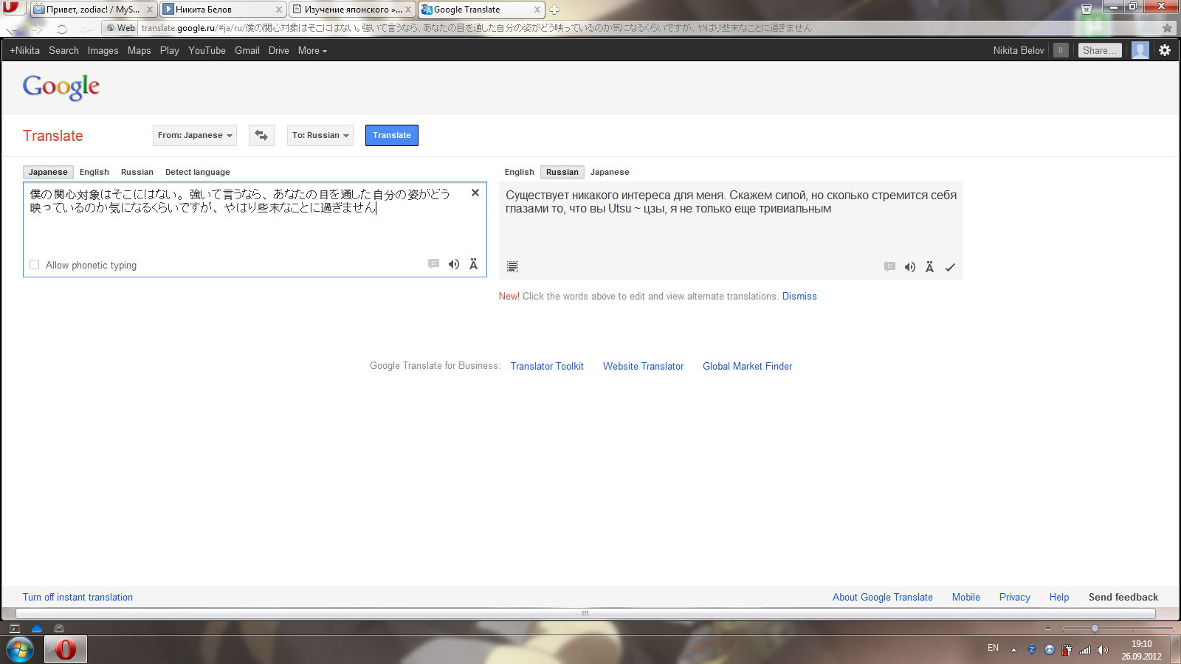
Task: Click the blue Translate button
Action: pos(392,135)
